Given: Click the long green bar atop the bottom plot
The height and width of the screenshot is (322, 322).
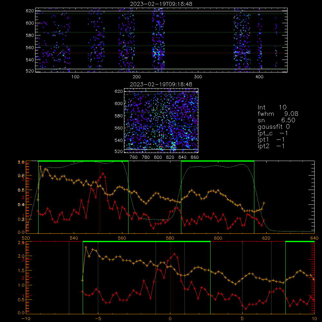Looking at the screenshot, I should pos(147,242).
